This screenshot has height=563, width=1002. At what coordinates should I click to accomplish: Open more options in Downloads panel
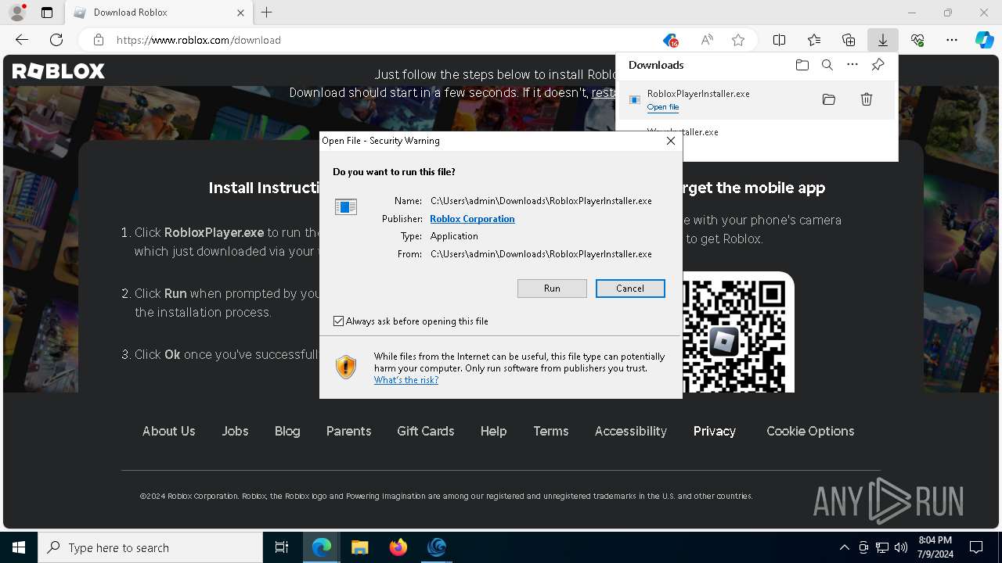click(x=852, y=65)
